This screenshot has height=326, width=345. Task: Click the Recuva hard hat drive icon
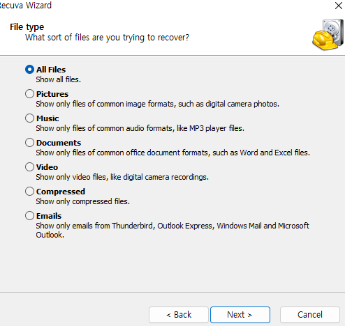pyautogui.click(x=328, y=35)
